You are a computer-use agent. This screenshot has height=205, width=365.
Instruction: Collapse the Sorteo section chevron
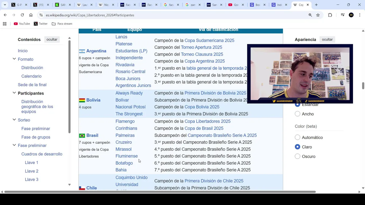pos(14,120)
